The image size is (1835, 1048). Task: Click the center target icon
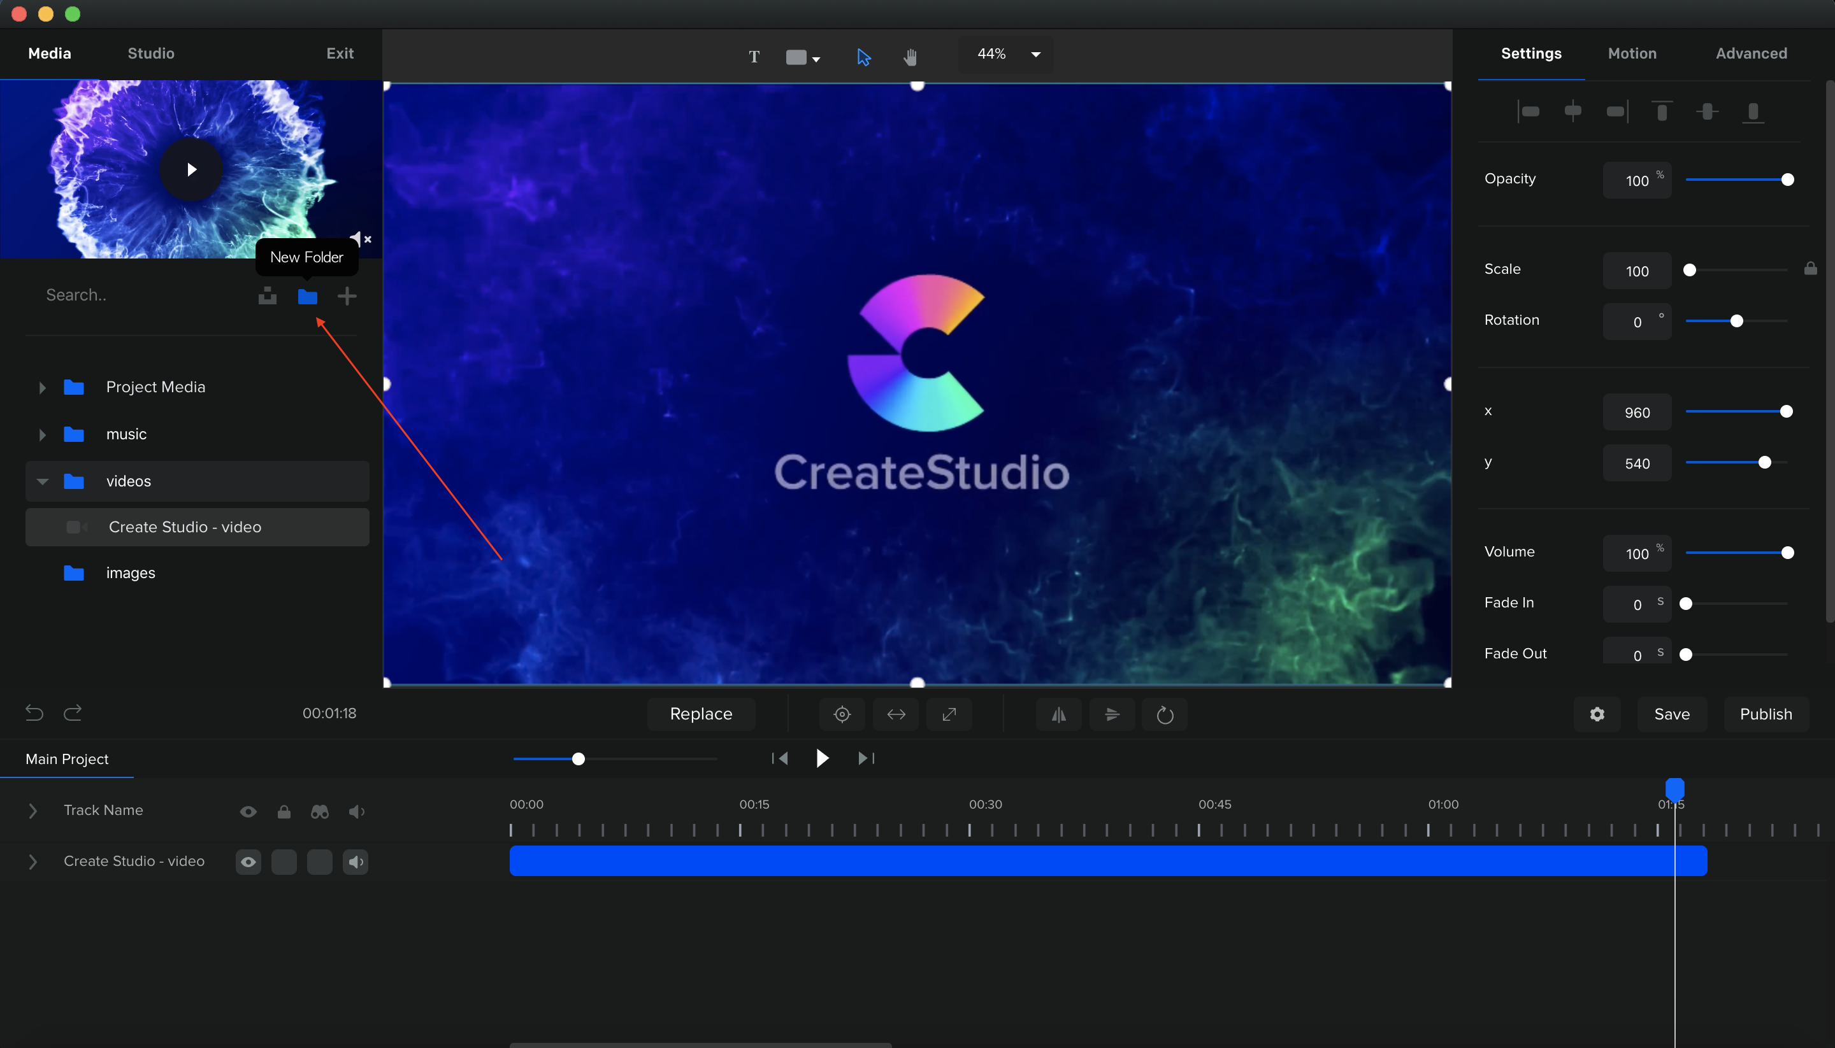[x=842, y=715]
